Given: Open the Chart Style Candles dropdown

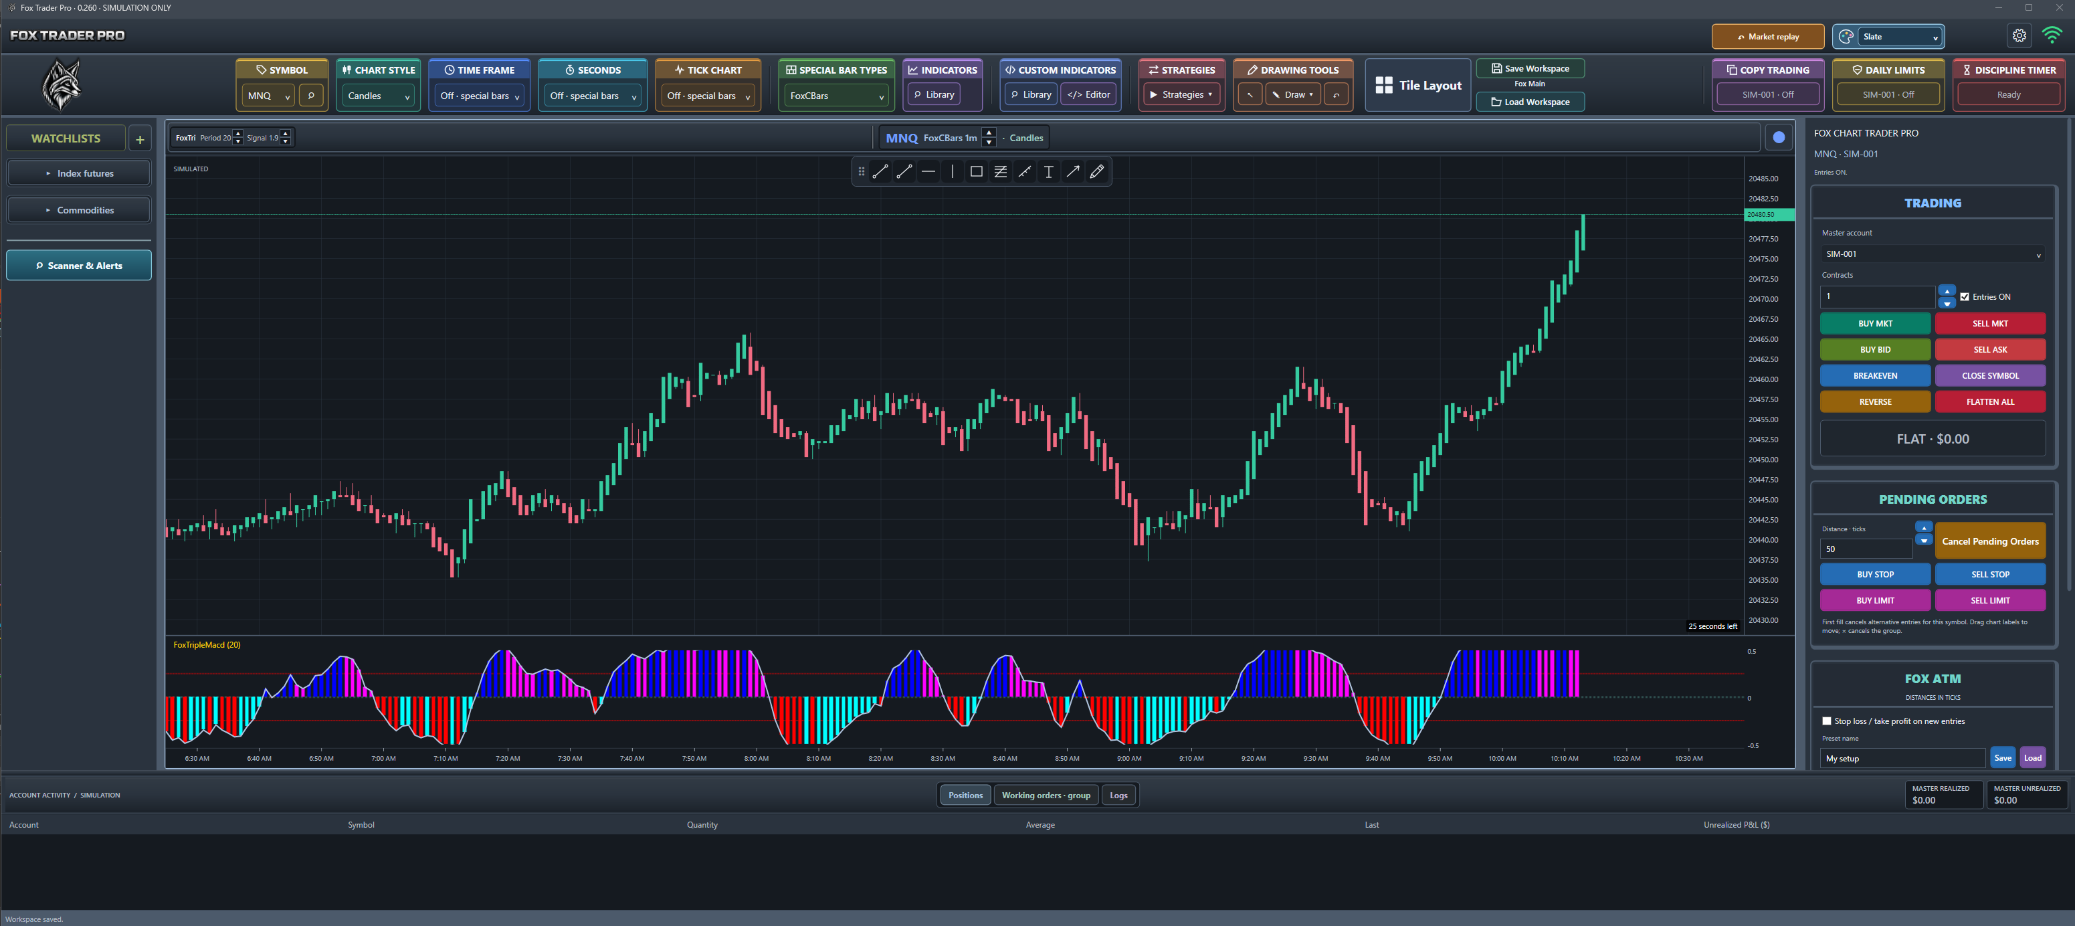Looking at the screenshot, I should [x=378, y=95].
